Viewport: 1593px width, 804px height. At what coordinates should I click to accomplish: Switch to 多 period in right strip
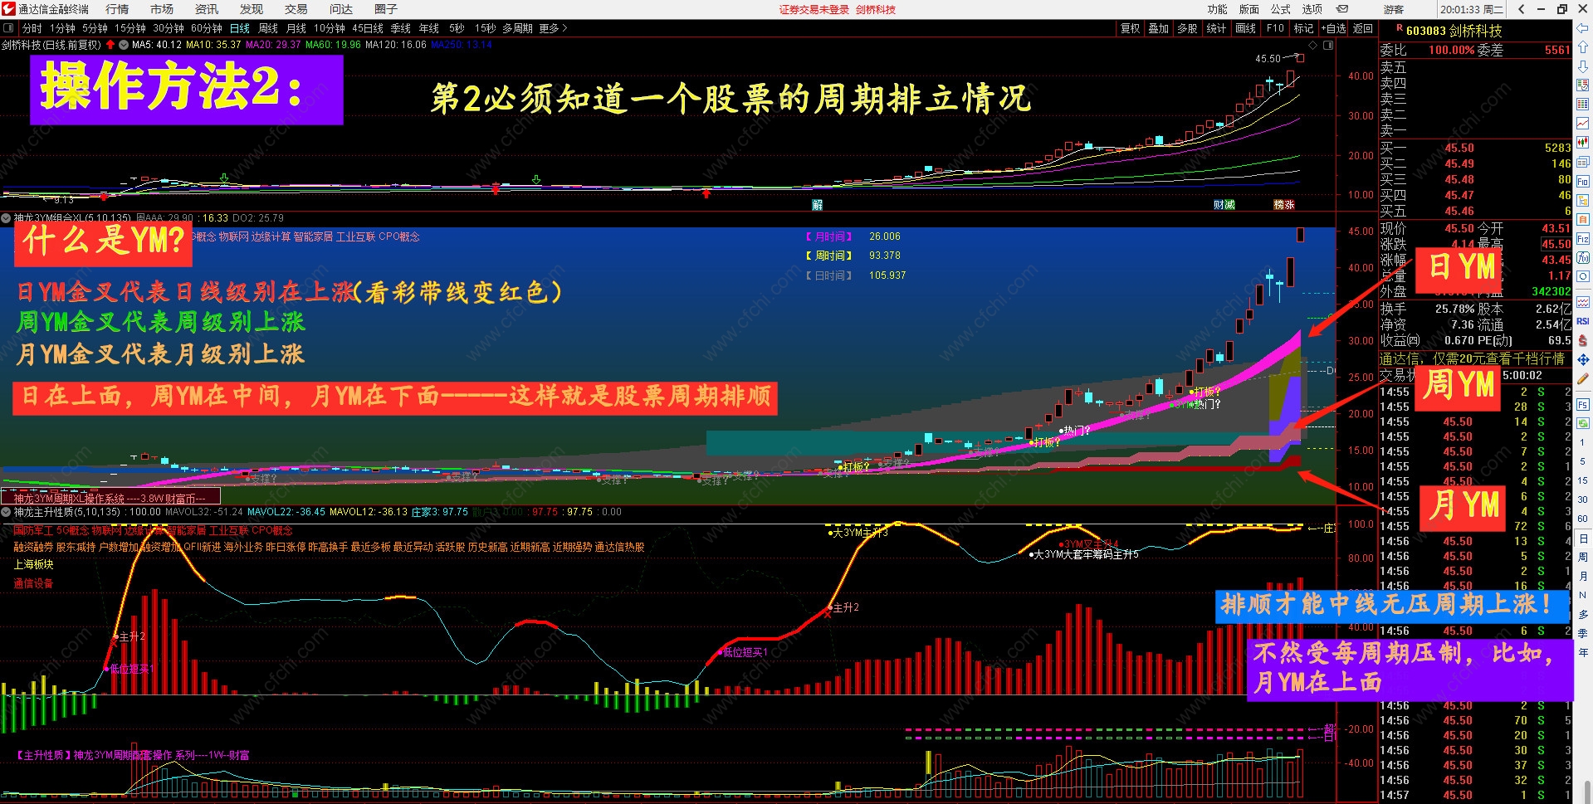tap(1583, 615)
